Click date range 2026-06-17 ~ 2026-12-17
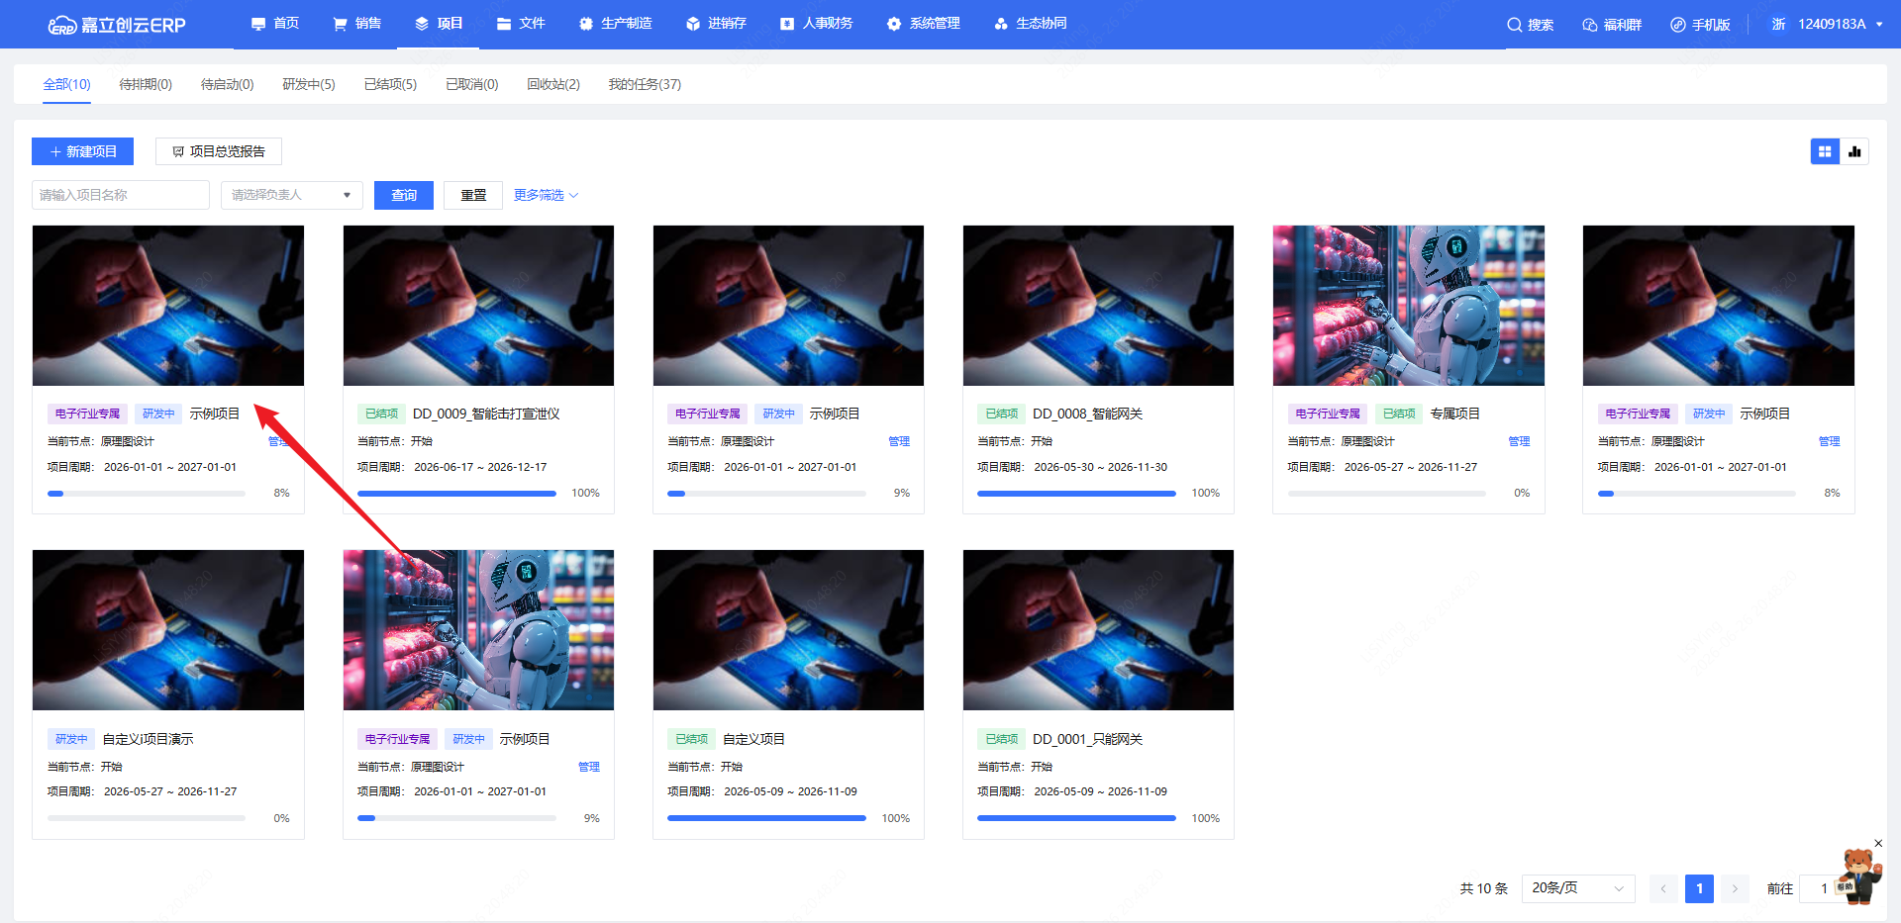Screen dimensions: 1901x923 480,467
